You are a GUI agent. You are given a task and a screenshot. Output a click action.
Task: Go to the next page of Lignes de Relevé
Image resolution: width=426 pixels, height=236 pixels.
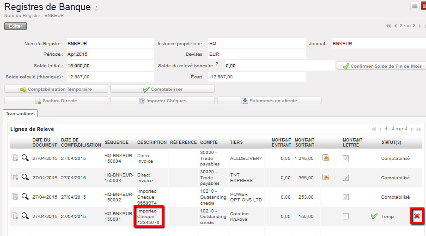(412, 130)
